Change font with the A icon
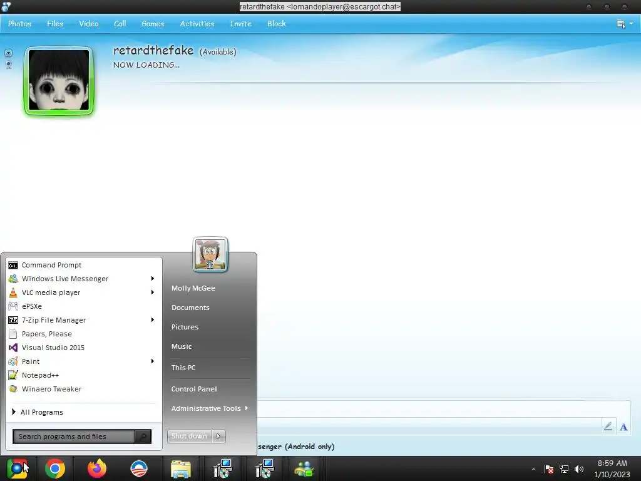Image resolution: width=641 pixels, height=481 pixels. [623, 427]
